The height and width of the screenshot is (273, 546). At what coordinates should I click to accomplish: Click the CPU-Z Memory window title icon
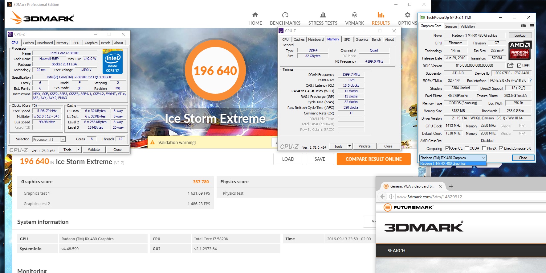coord(281,31)
